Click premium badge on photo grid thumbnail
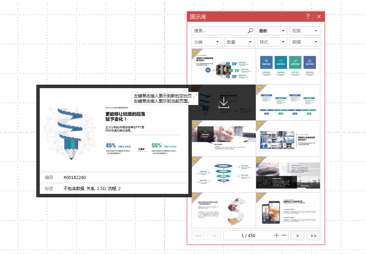The image size is (366, 254). click(259, 124)
